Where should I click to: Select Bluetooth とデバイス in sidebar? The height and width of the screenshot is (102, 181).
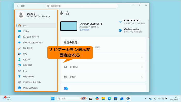(x=36, y=37)
